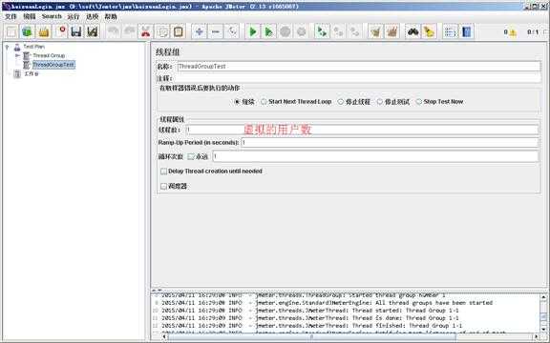Image resolution: width=550 pixels, height=343 pixels.
Task: Click the Clear All results icon
Action: point(391,31)
